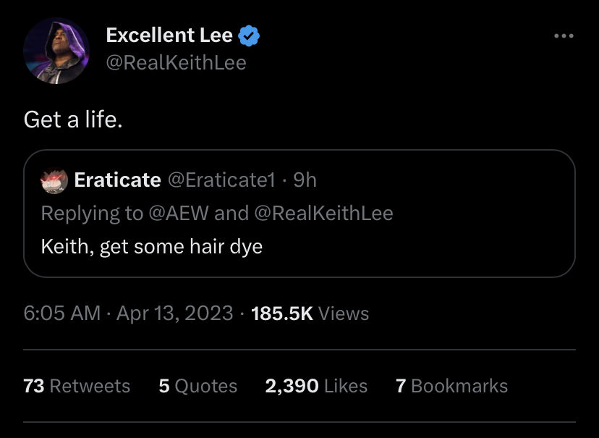This screenshot has width=599, height=438.
Task: Click the Eraticate name in quoted tweet
Action: (x=117, y=180)
